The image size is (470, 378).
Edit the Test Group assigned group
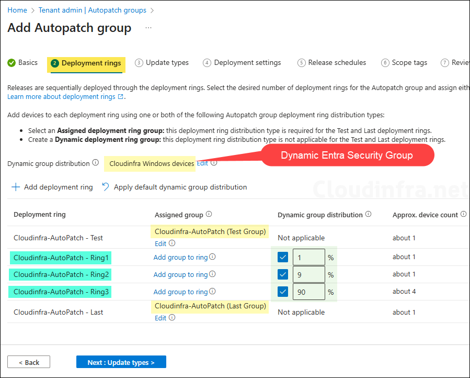[x=161, y=243]
